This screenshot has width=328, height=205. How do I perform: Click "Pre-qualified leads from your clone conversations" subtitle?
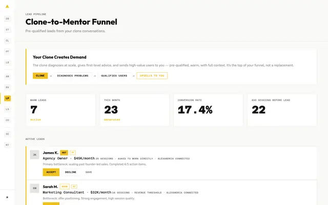(66, 31)
